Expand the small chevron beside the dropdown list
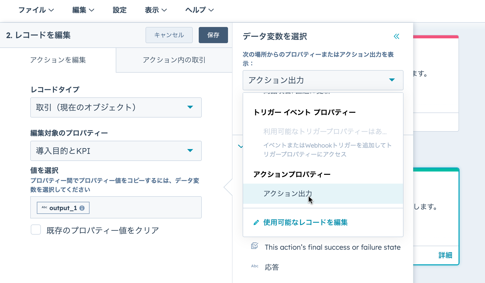The height and width of the screenshot is (283, 485). [x=240, y=146]
